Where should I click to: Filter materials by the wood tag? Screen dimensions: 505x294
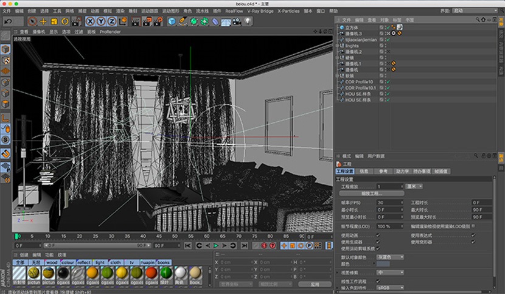51,263
